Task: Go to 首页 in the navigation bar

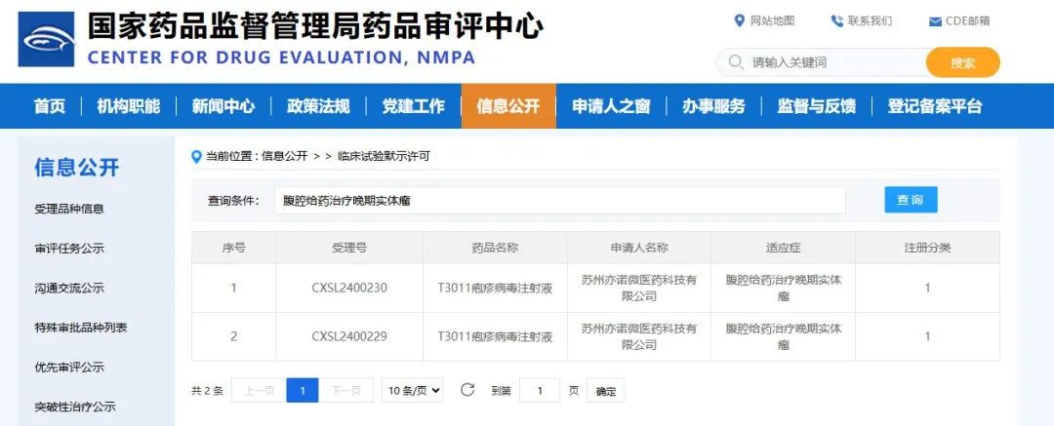Action: tap(50, 106)
